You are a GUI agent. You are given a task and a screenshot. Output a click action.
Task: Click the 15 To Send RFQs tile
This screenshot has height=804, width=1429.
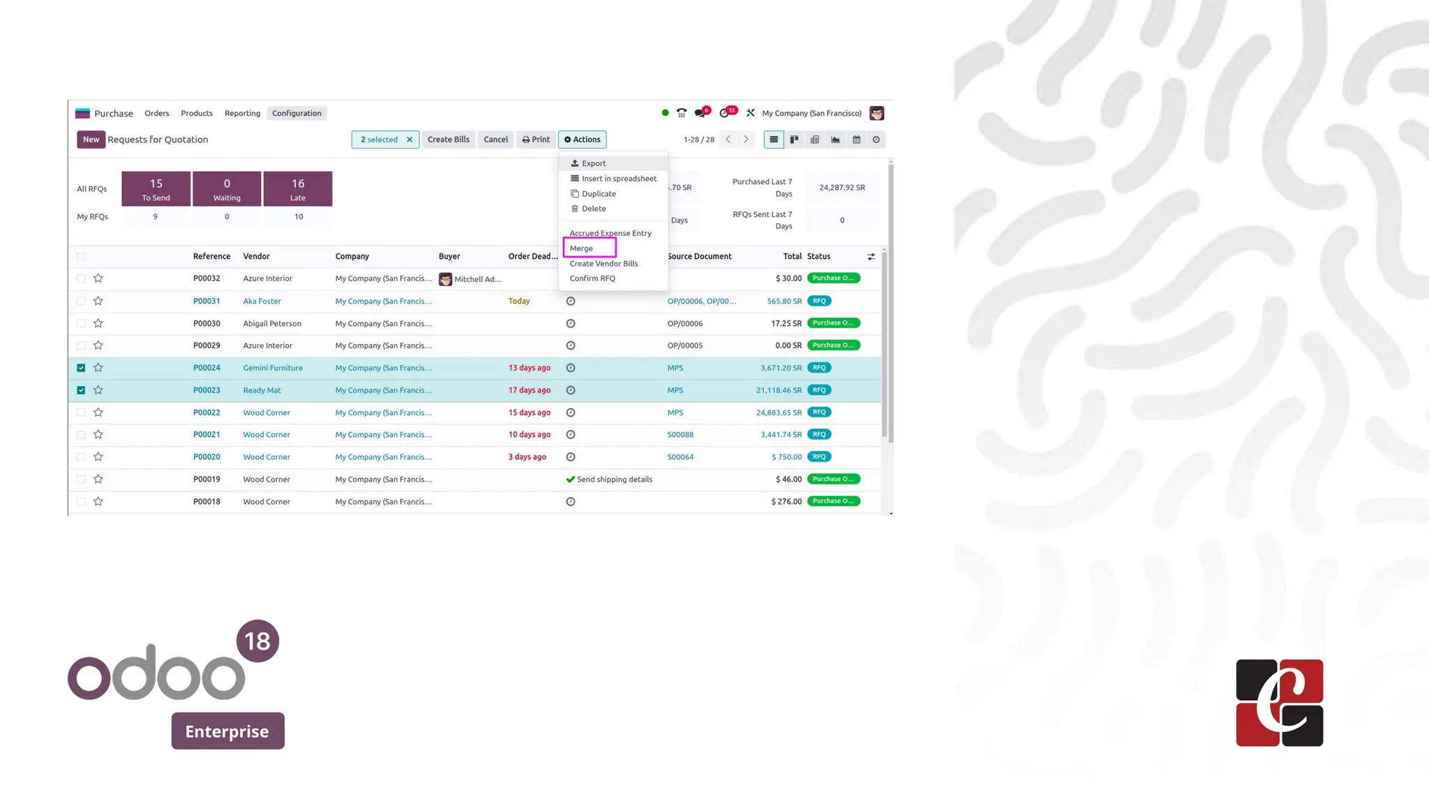(x=156, y=189)
